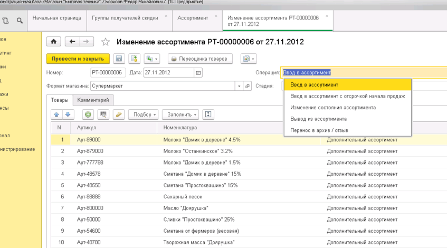
Task: Expand Формат магазина dropdown arrow
Action: click(240, 85)
